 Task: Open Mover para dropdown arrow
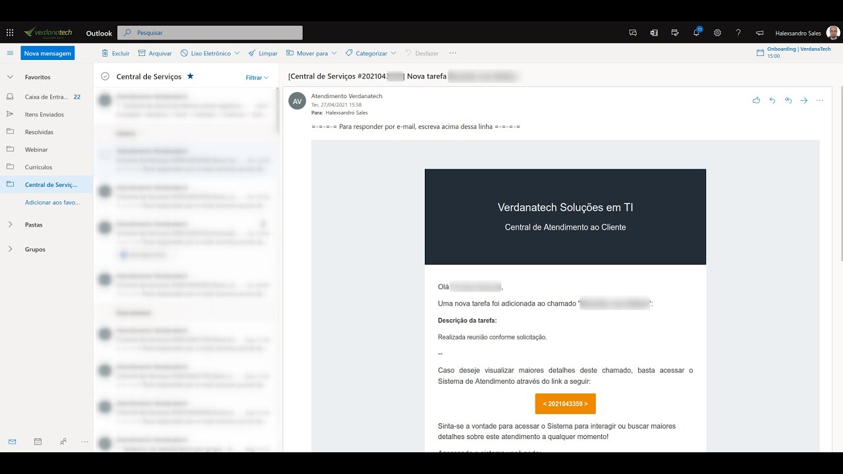point(334,53)
